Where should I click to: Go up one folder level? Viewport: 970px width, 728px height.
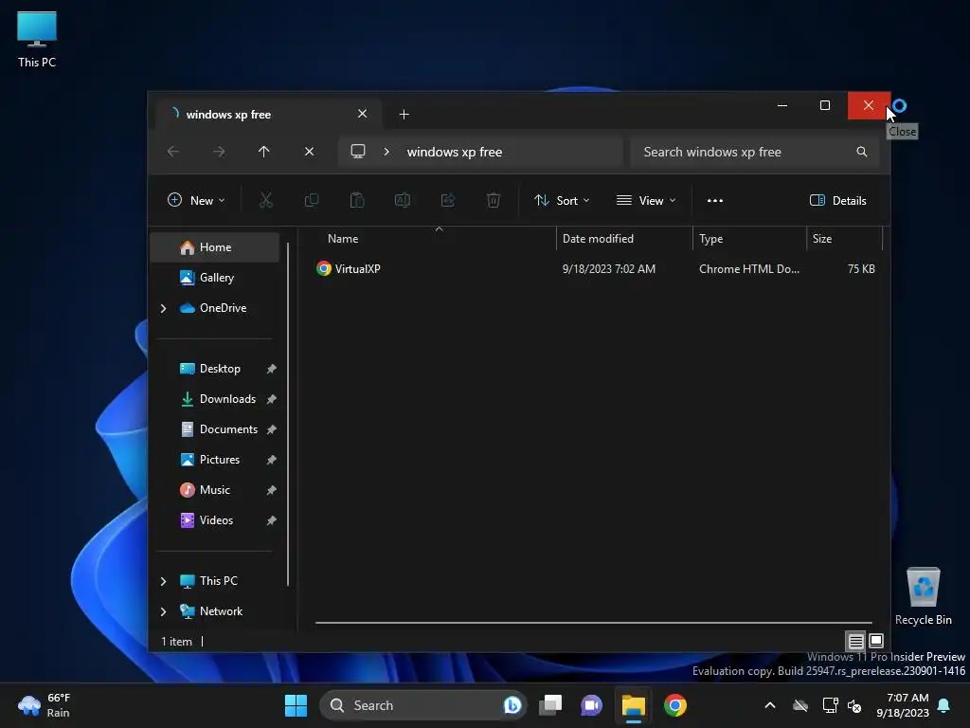[x=263, y=152]
